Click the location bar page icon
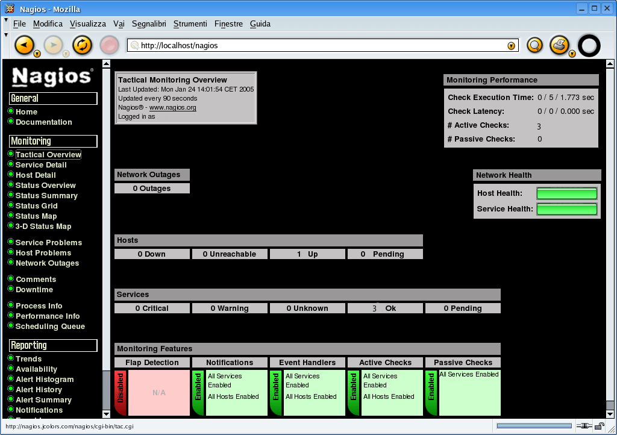This screenshot has width=617, height=435. coord(134,45)
